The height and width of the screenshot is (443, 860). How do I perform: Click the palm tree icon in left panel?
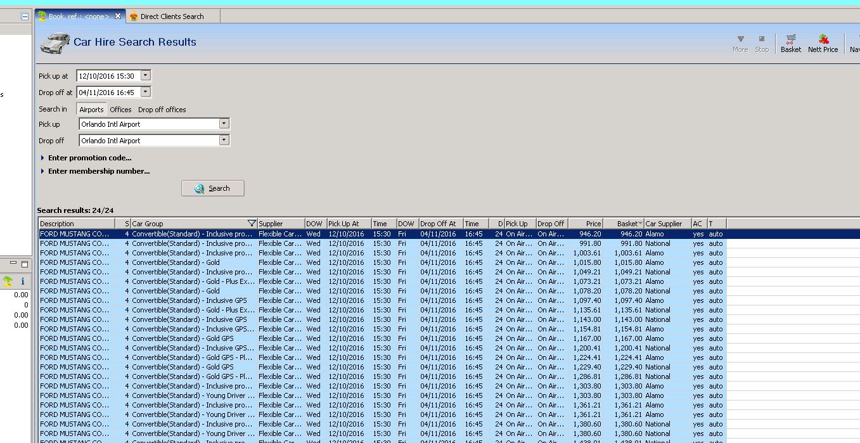(x=8, y=281)
